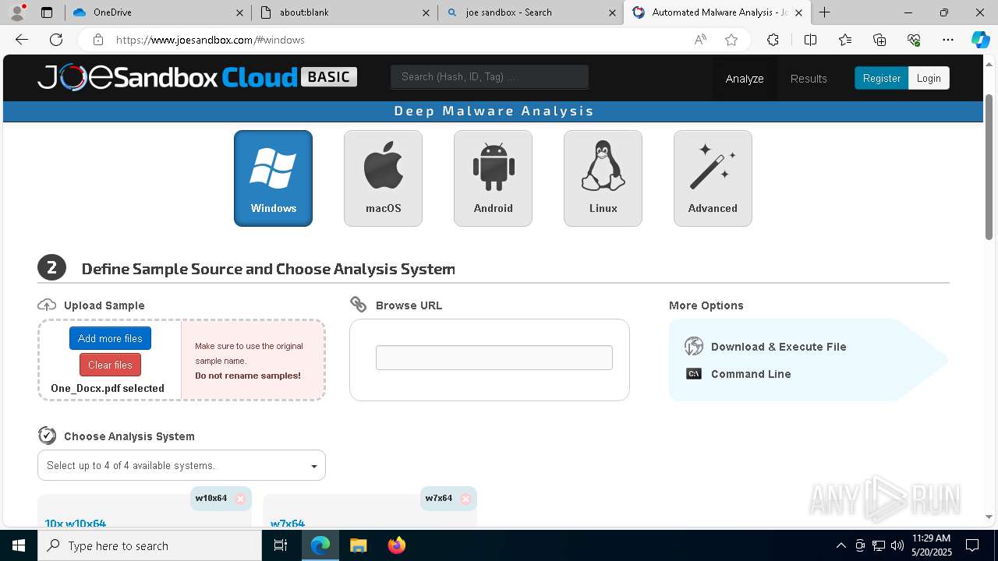
Task: Open Edge Settings and more menu
Action: pos(948,40)
